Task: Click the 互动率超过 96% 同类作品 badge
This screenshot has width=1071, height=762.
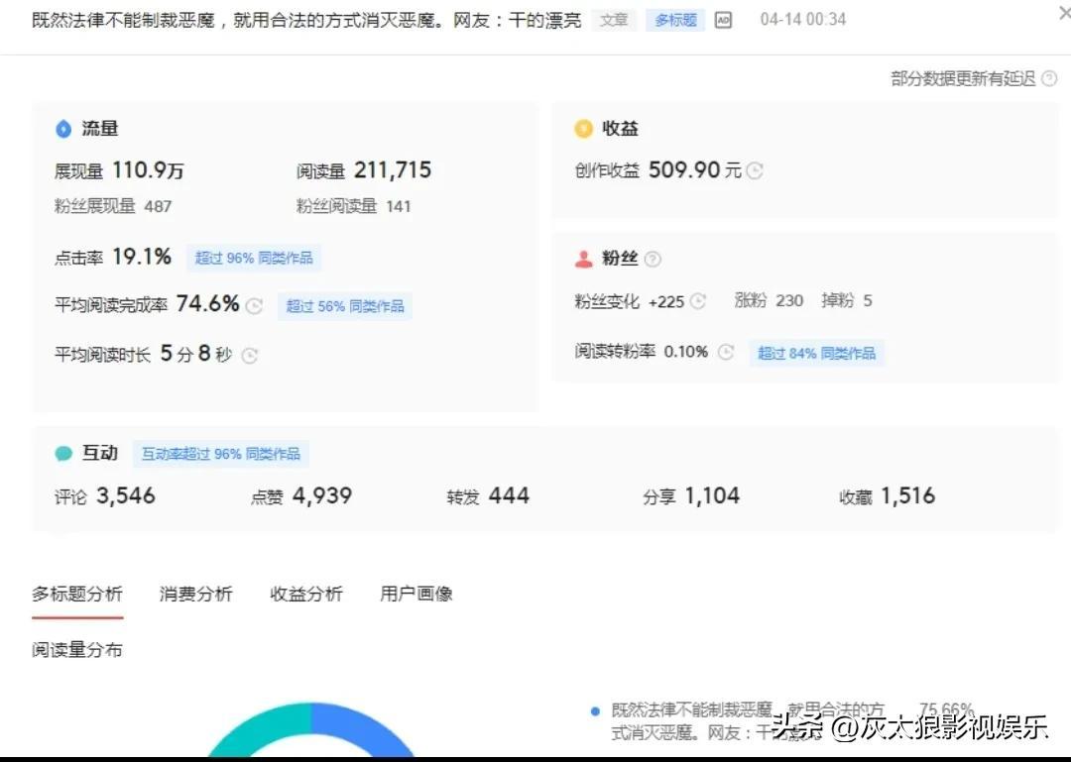Action: [x=220, y=454]
